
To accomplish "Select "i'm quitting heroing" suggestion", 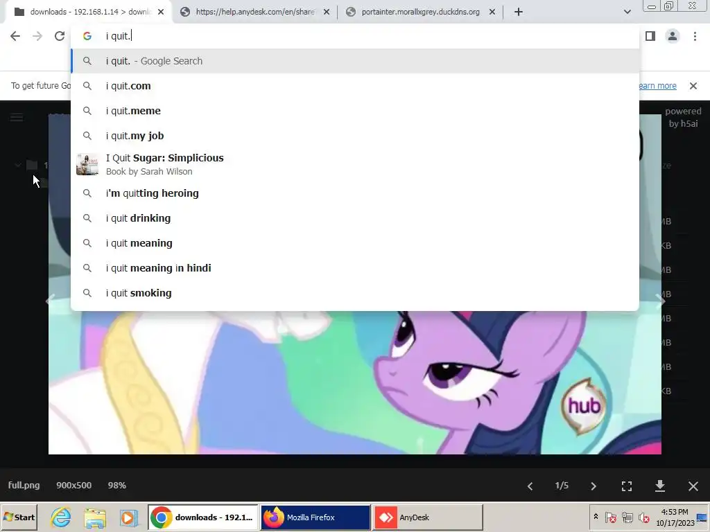I will [355, 193].
